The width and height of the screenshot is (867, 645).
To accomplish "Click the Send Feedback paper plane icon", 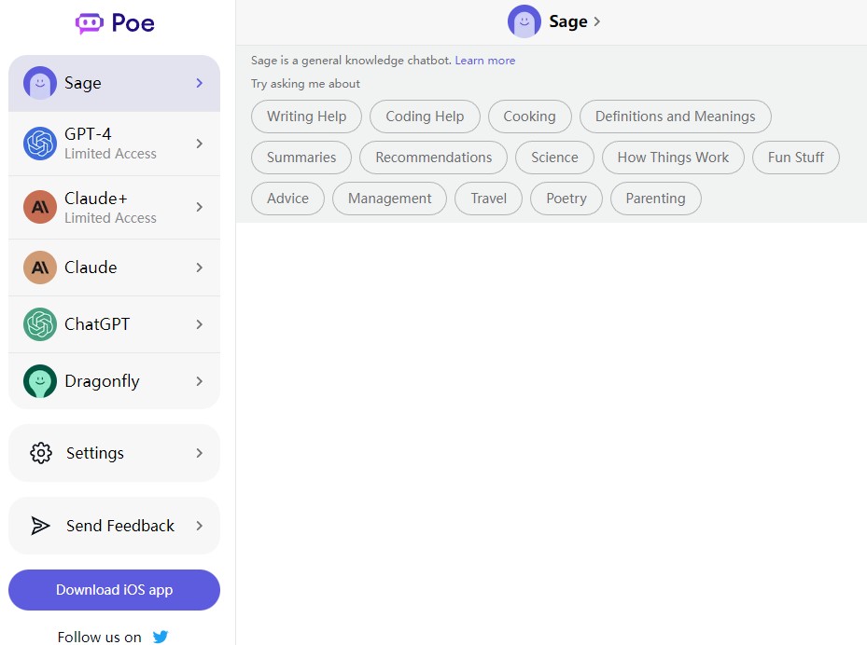I will [x=41, y=526].
